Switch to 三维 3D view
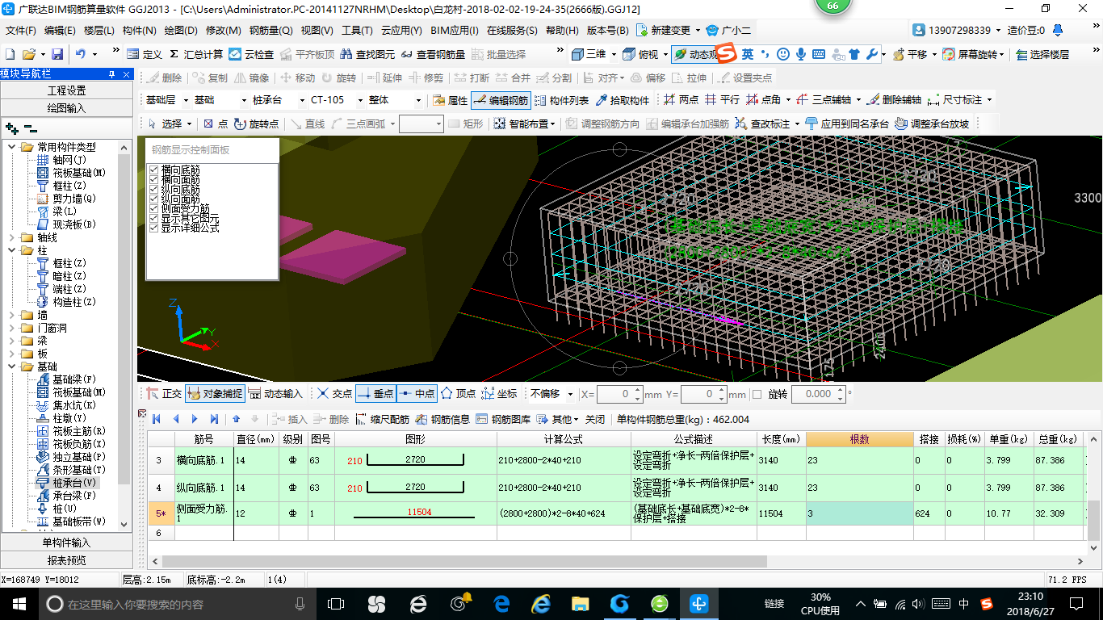The image size is (1103, 620). pos(589,54)
